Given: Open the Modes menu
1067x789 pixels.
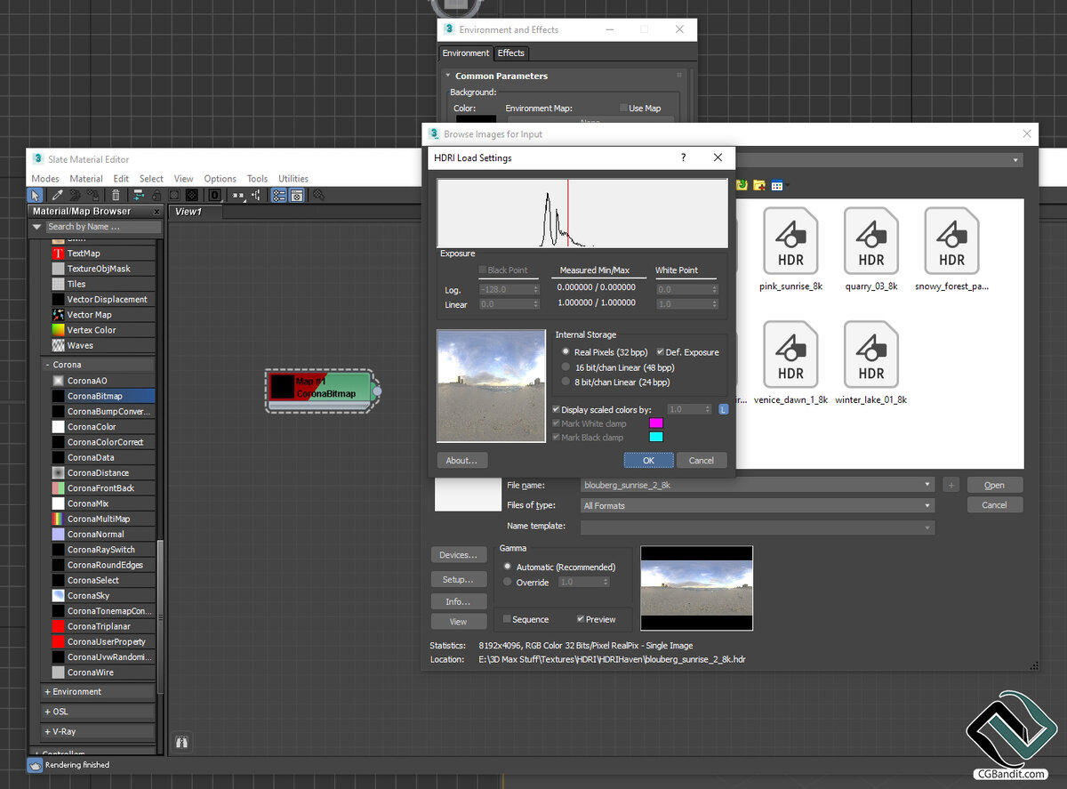Looking at the screenshot, I should click(45, 179).
